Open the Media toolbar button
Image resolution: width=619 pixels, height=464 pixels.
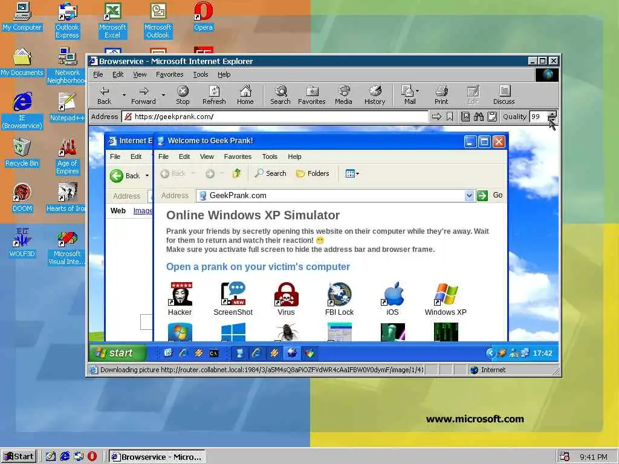pyautogui.click(x=343, y=95)
